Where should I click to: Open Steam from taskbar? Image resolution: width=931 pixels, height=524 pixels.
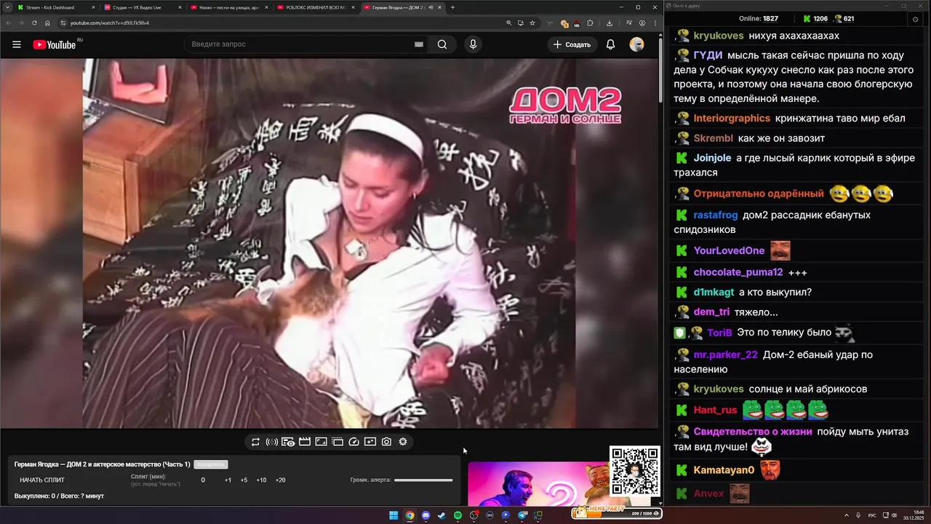(x=441, y=515)
